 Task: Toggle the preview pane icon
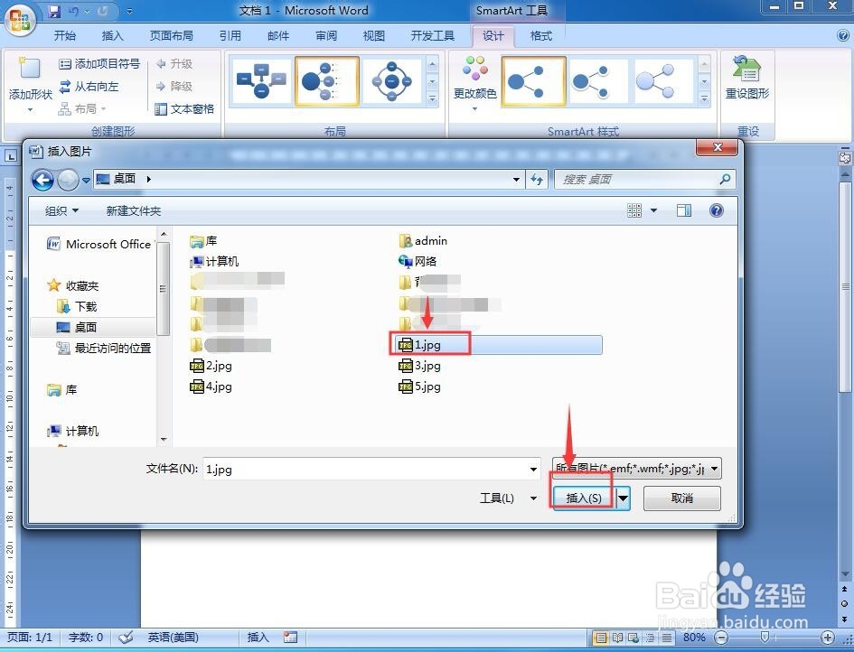684,210
